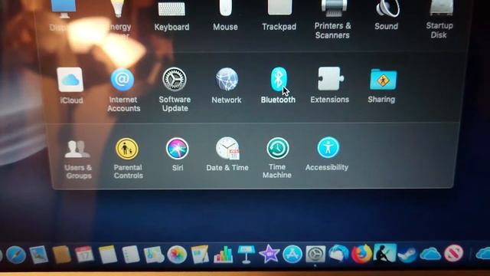Launch Keynote from the Dock
This screenshot has width=490, height=276.
point(247,254)
